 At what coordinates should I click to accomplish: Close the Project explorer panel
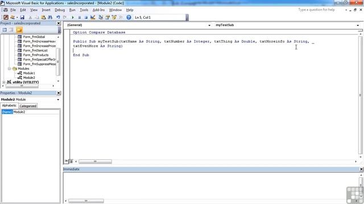59,23
